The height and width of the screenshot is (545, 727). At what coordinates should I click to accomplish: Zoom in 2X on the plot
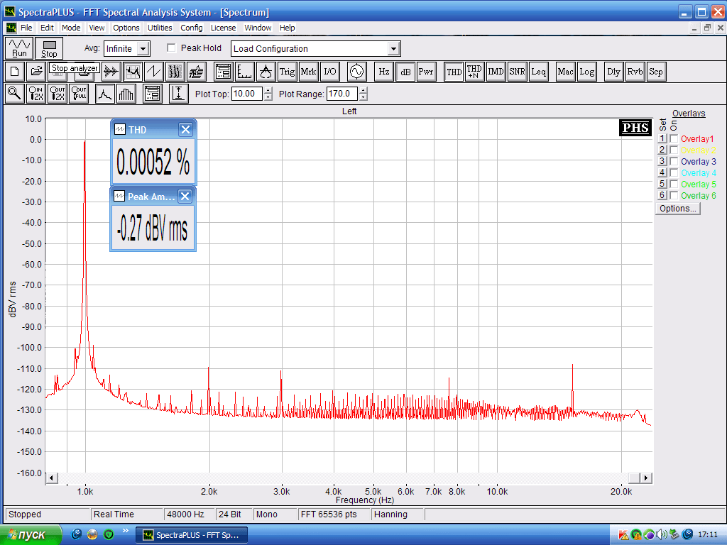pos(36,94)
